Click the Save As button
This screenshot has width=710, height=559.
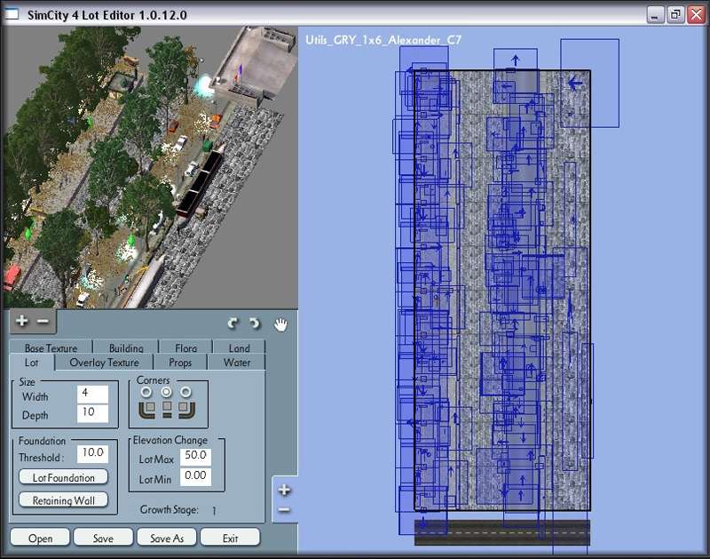(167, 538)
